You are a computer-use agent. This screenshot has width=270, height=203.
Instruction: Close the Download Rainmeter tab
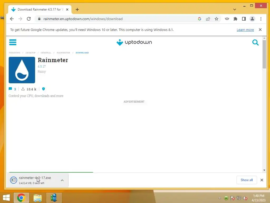(x=67, y=10)
